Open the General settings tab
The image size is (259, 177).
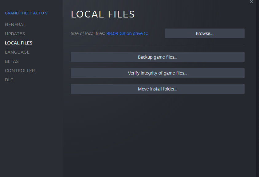(15, 25)
